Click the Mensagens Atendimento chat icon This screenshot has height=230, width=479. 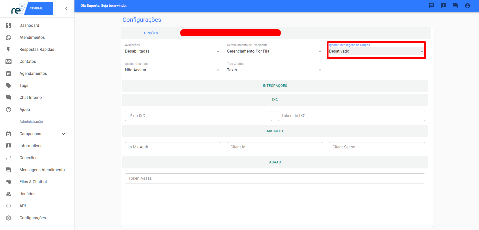click(x=8, y=170)
